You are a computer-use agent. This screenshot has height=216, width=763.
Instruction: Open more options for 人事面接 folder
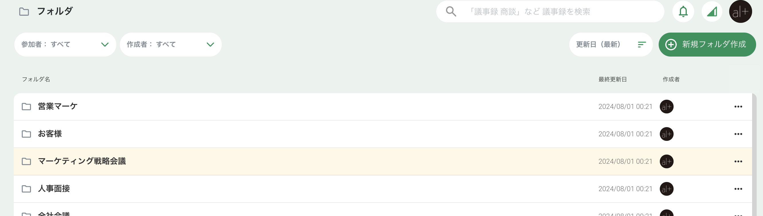coord(738,189)
